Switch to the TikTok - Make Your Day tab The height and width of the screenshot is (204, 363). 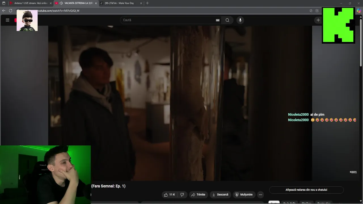tap(119, 3)
